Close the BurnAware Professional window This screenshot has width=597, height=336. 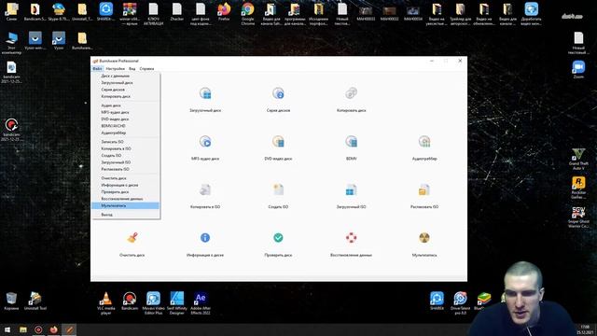click(460, 61)
